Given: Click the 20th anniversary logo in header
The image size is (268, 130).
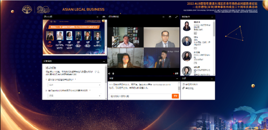Looking at the screenshot, I should point(44,10).
